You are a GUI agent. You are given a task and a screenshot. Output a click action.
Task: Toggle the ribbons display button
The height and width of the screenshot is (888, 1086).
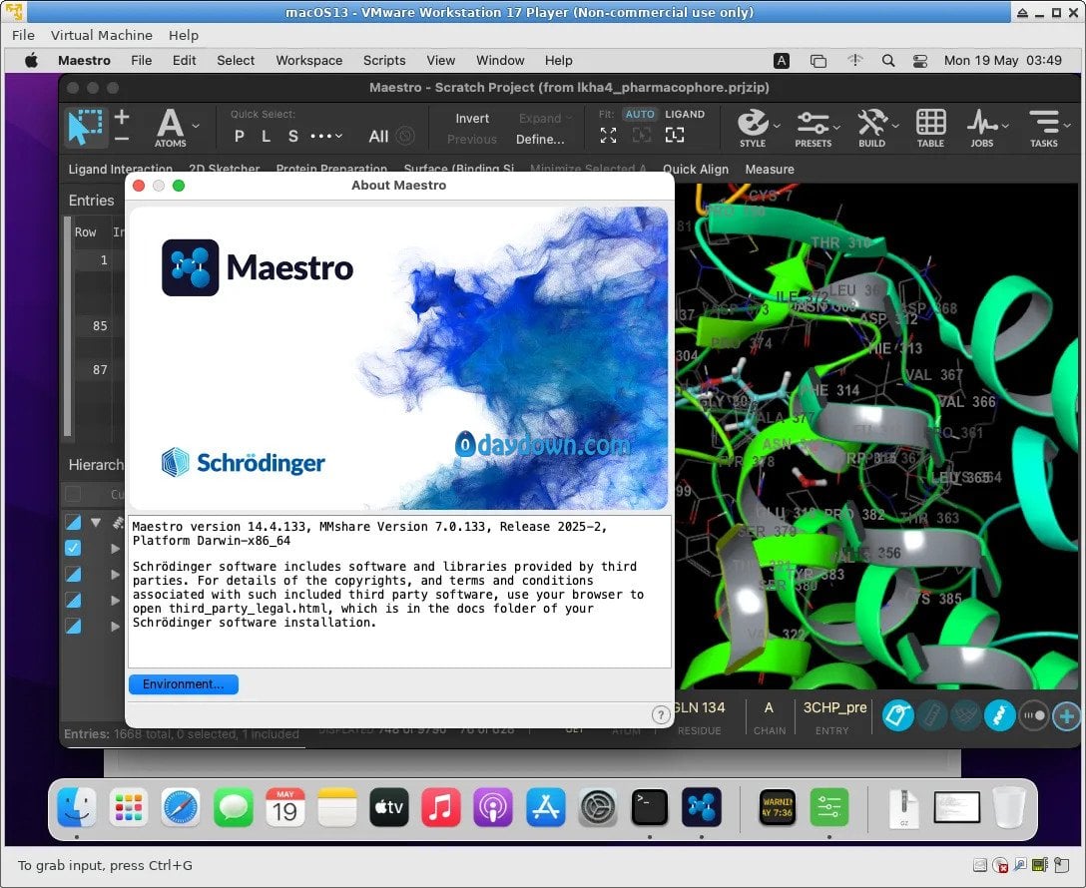point(999,714)
